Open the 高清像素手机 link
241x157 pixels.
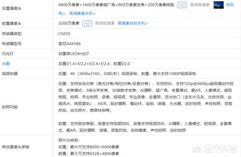coord(82,13)
